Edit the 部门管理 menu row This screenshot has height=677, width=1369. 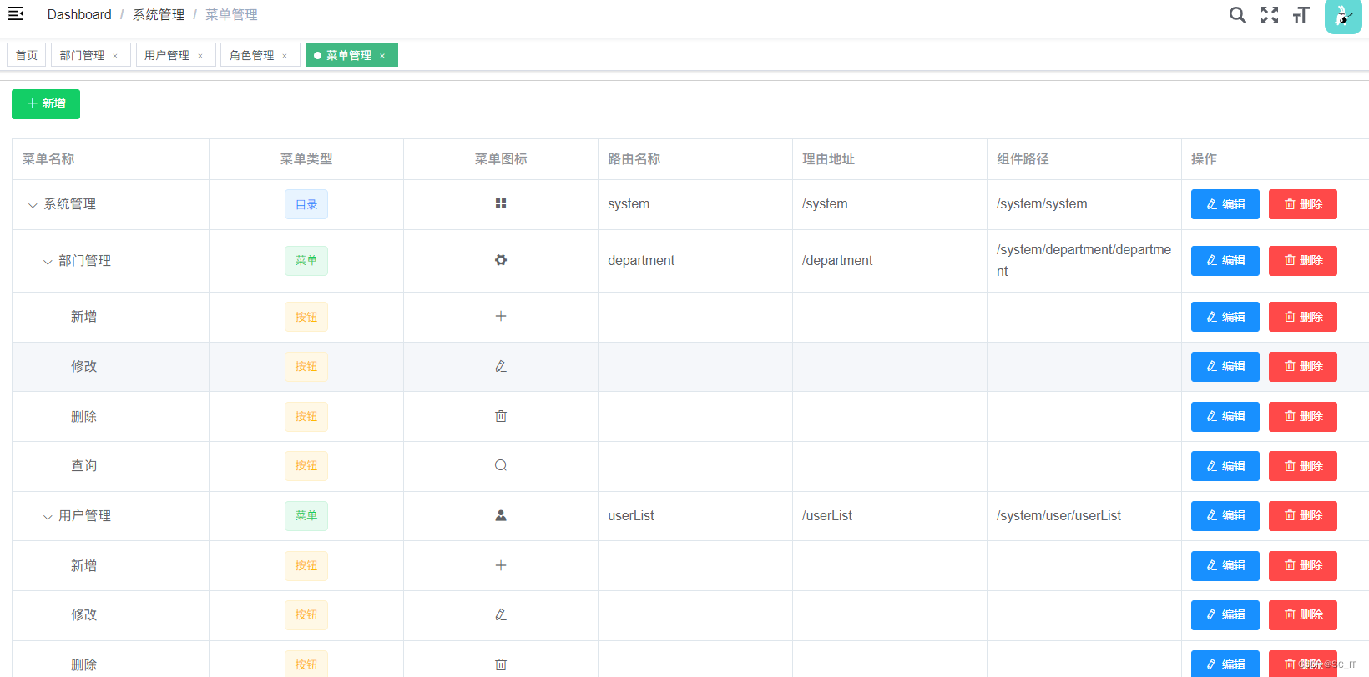point(1225,261)
